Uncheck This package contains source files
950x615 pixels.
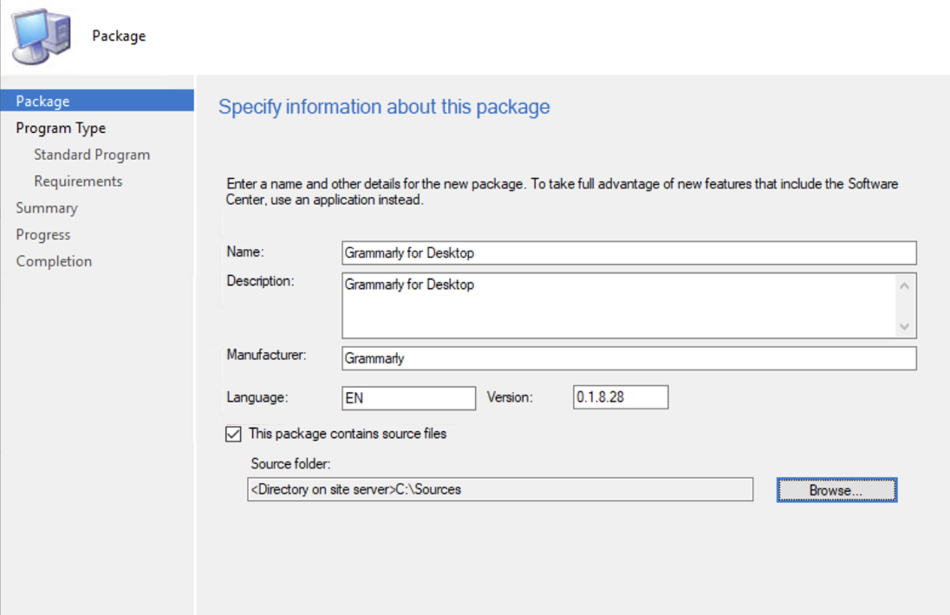click(233, 434)
